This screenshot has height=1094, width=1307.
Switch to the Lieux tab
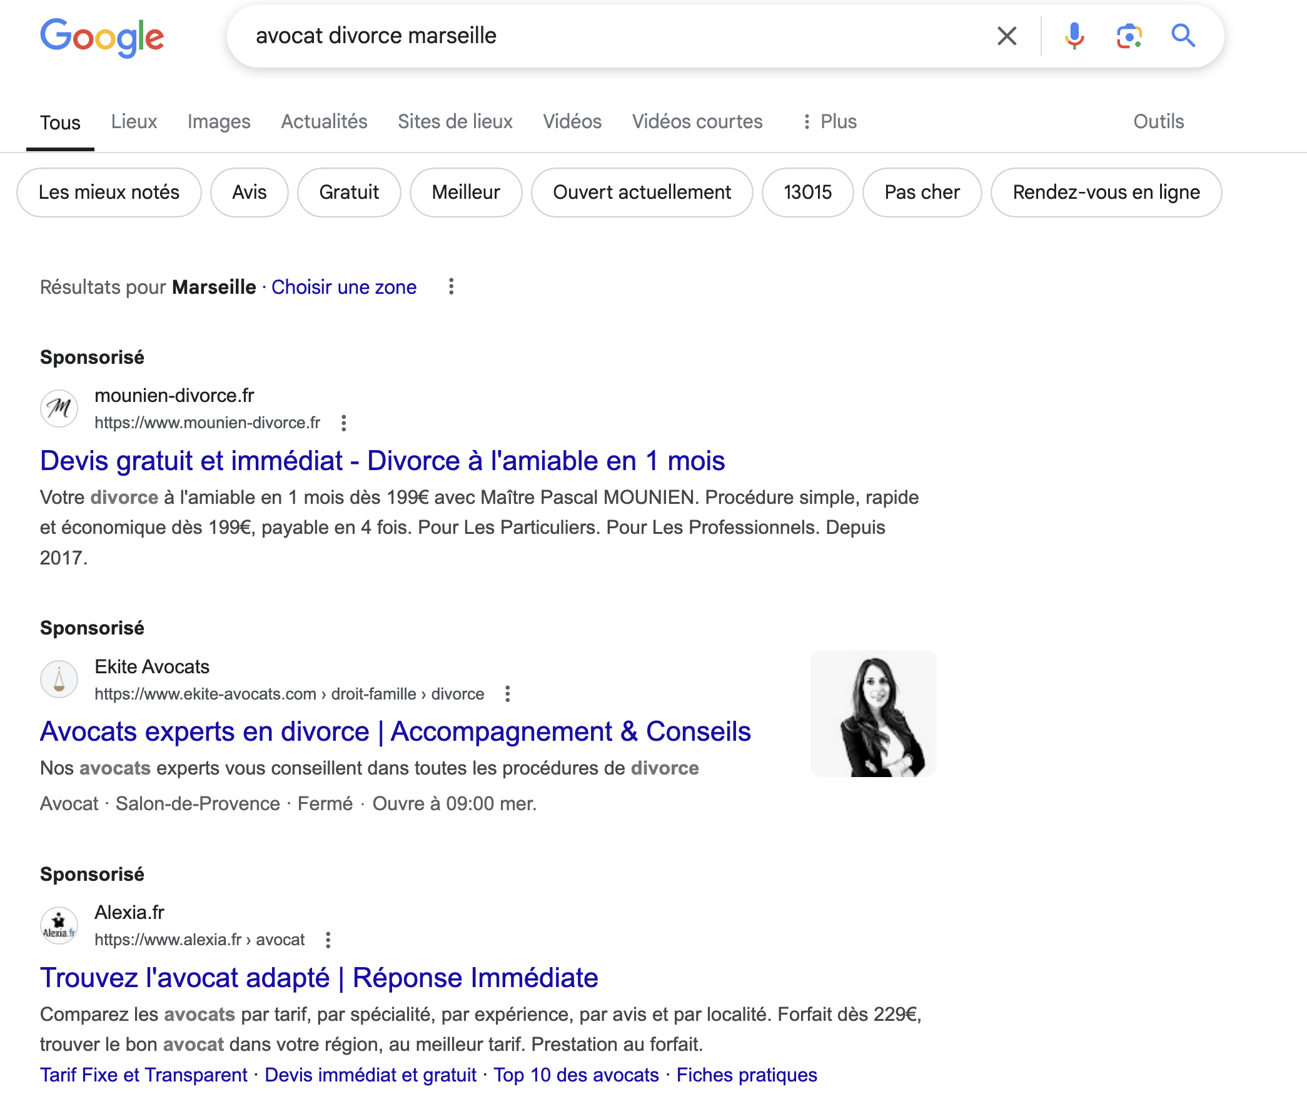point(134,122)
